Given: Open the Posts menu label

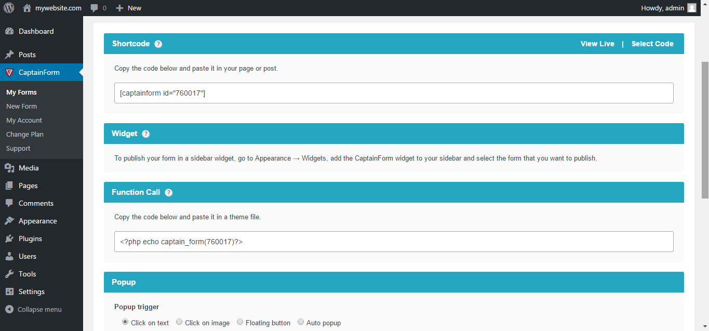Looking at the screenshot, I should (x=27, y=55).
